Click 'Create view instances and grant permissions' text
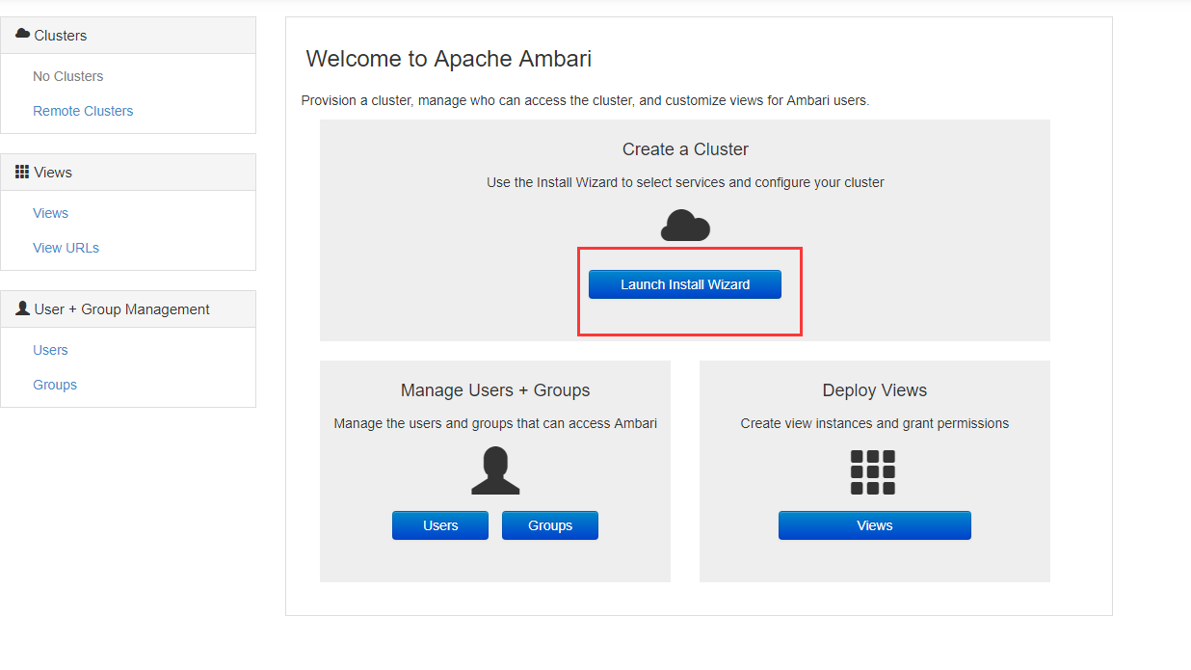 click(x=875, y=423)
